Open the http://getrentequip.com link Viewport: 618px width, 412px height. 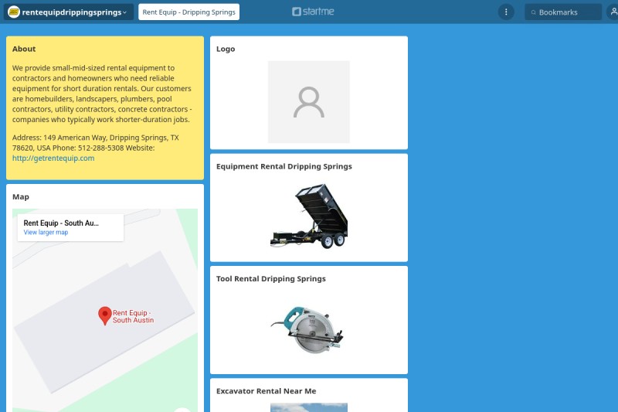[x=53, y=158]
